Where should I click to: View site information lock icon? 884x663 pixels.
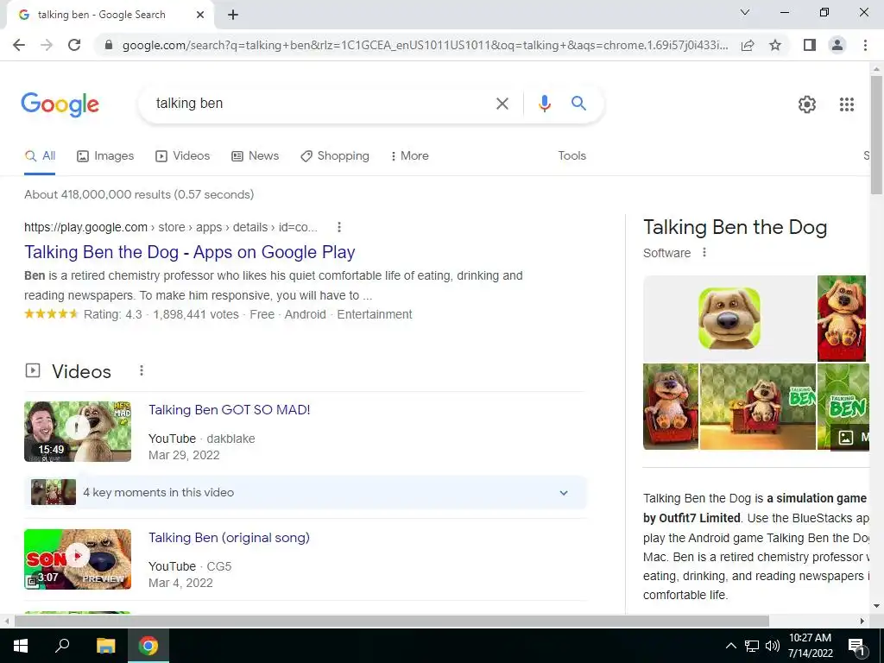click(109, 45)
